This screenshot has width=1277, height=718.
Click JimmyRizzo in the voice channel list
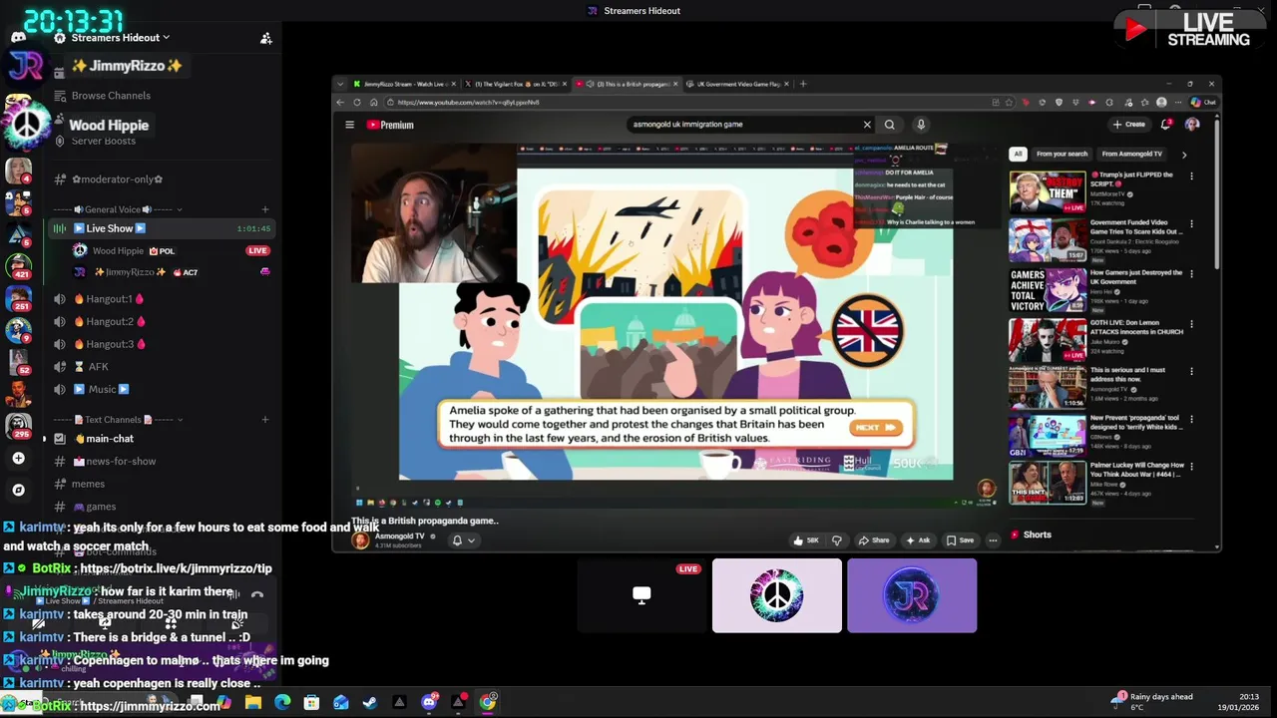(128, 272)
